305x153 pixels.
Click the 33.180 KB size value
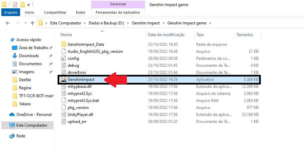[250, 115]
